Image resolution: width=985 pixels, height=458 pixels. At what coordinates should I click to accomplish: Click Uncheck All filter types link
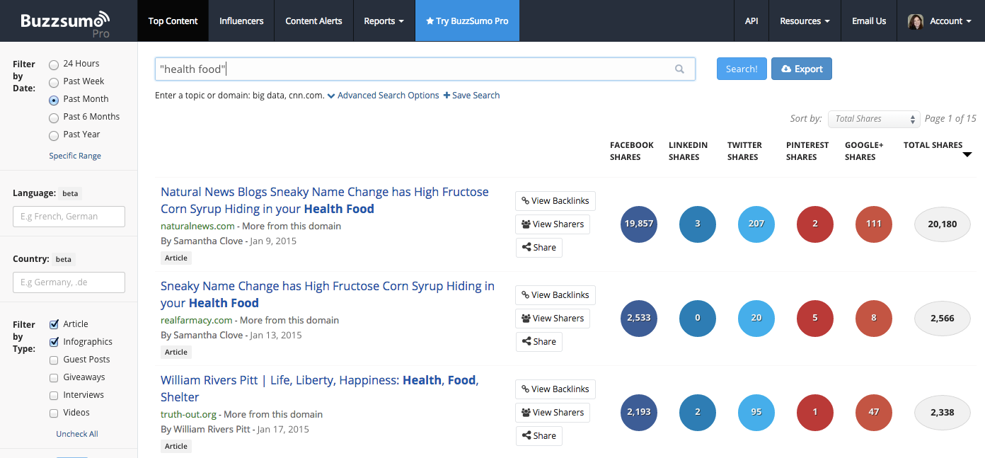77,434
